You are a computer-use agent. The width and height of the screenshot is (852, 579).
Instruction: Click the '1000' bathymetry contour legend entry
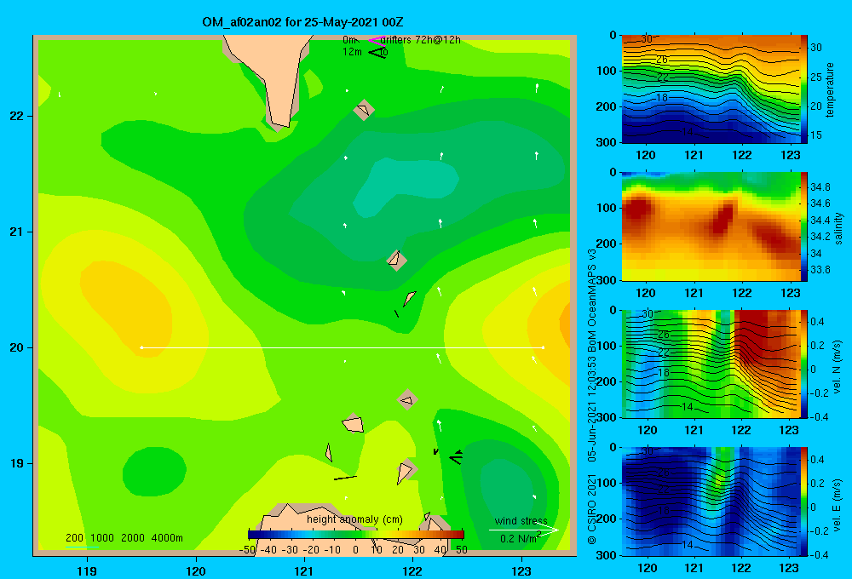101,538
